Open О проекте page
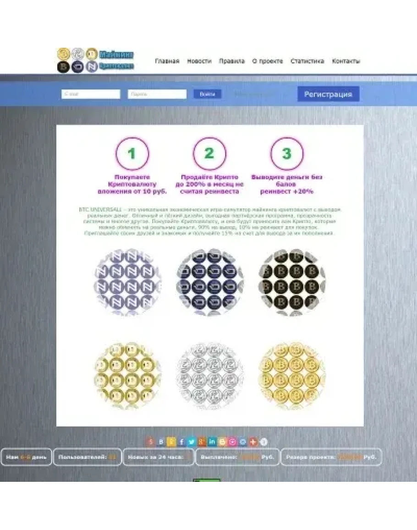 pos(267,61)
